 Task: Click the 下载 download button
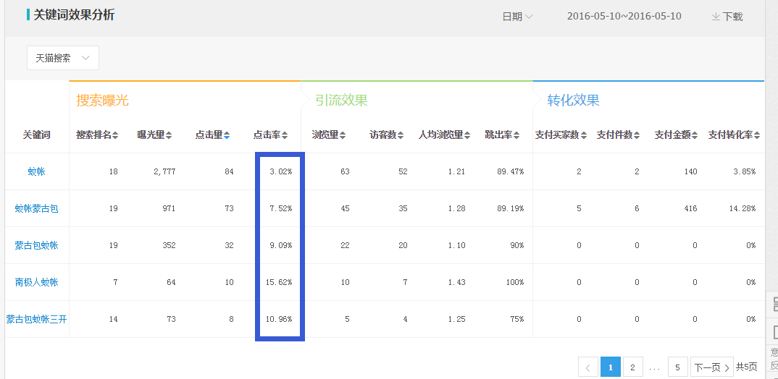tap(727, 17)
